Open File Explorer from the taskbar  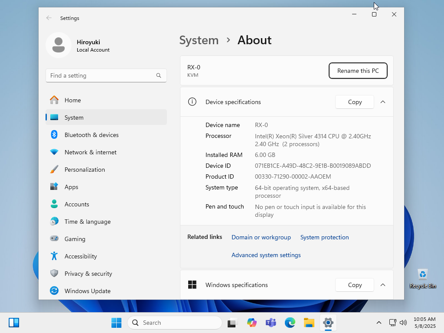tap(309, 323)
